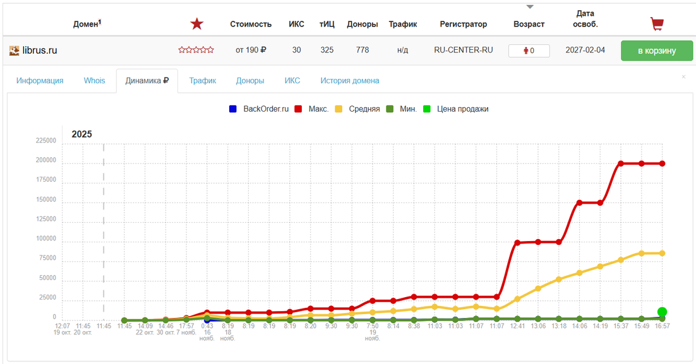Add domain with в корзину button

coord(656,50)
